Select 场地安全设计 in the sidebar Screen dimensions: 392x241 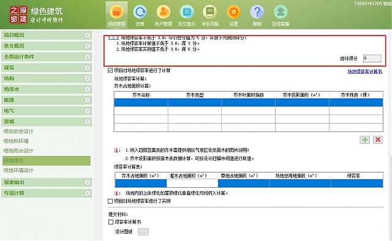pyautogui.click(x=18, y=132)
